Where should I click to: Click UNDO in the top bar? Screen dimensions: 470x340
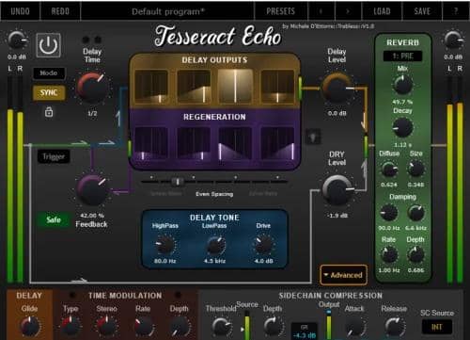coord(21,11)
